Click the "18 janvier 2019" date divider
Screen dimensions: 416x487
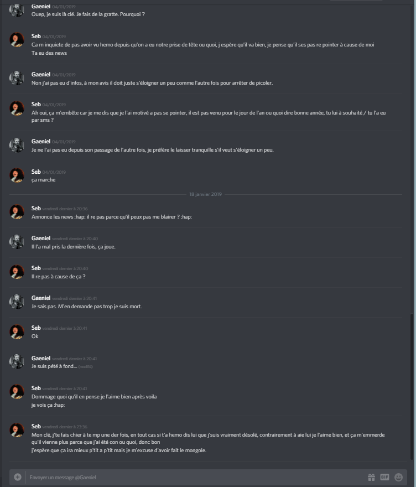click(205, 194)
